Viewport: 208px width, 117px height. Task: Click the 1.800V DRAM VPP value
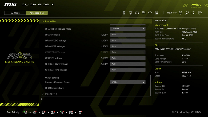[x=104, y=46]
